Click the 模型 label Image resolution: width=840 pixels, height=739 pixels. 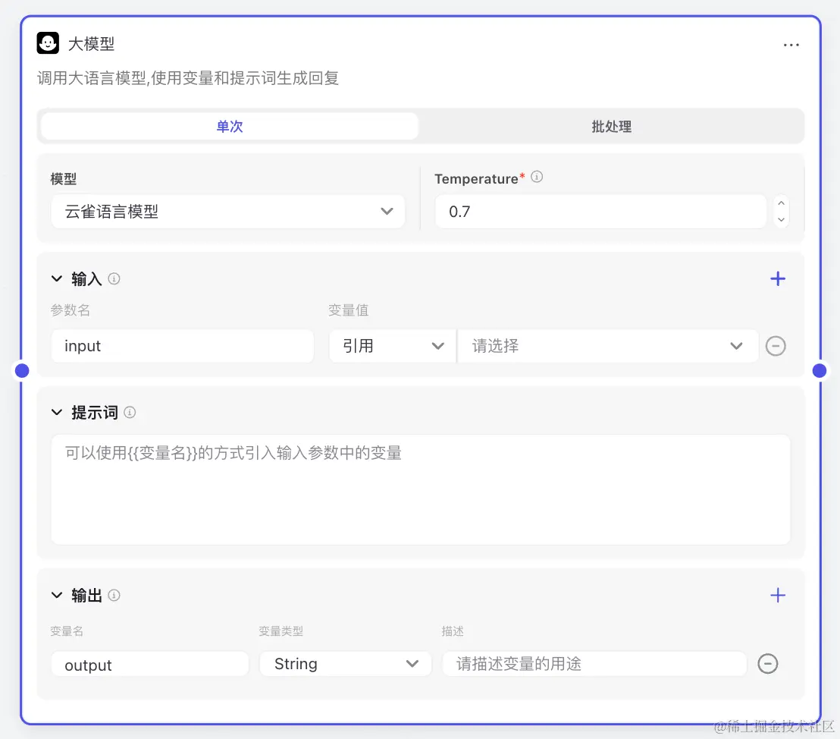[63, 179]
